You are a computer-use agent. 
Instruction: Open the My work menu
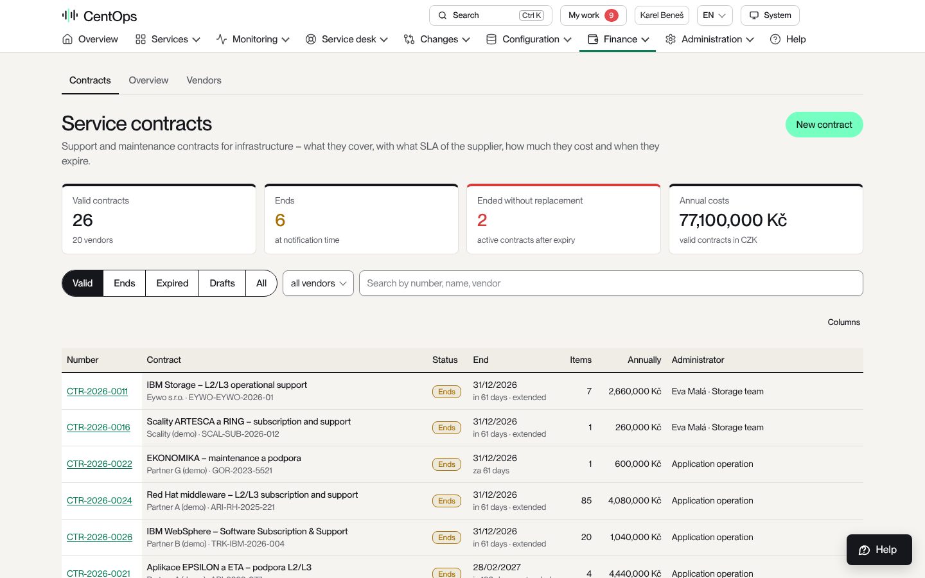(593, 15)
